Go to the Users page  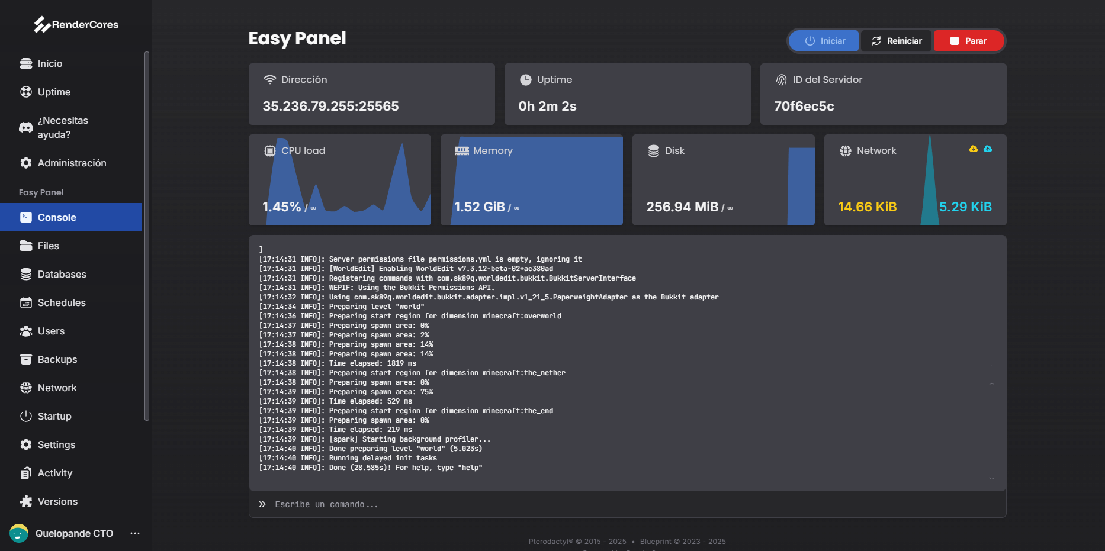pos(51,331)
